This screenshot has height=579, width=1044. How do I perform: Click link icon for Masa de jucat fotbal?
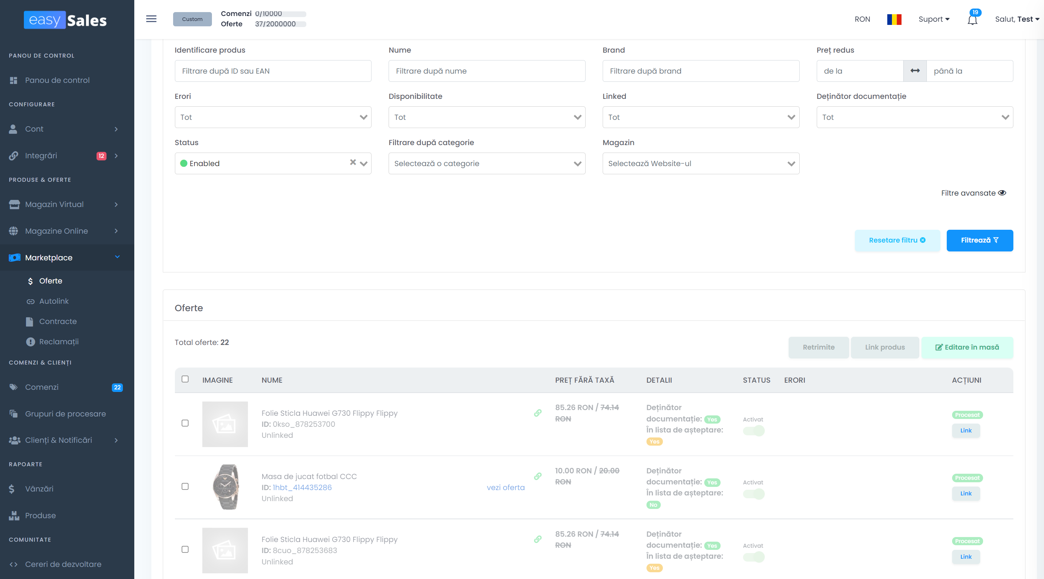(x=537, y=476)
